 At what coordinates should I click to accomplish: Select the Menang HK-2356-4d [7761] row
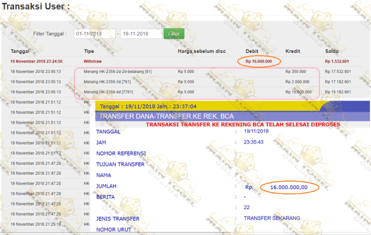pyautogui.click(x=186, y=92)
